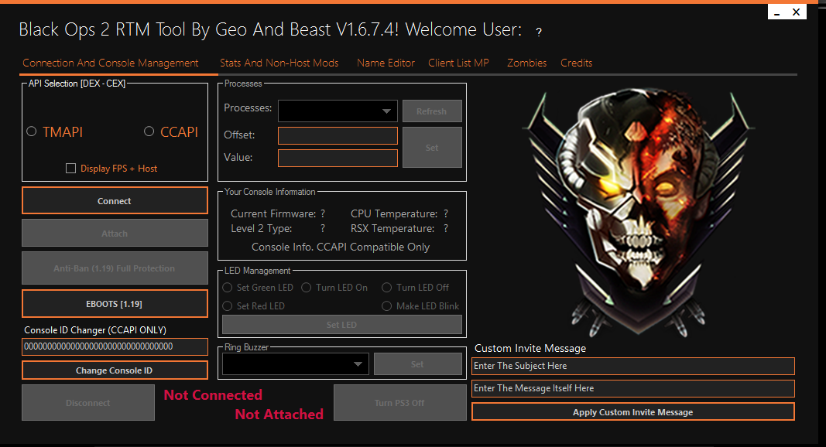Click Anti-Ban (1.19) Full Protection button
This screenshot has width=826, height=447.
tap(115, 268)
